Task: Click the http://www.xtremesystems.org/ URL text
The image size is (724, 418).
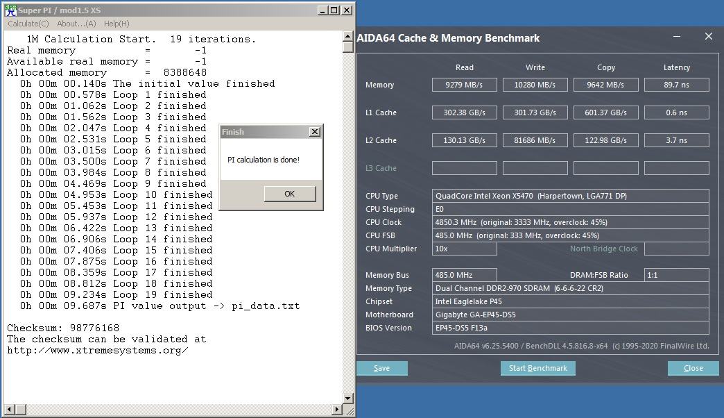Action: tap(97, 350)
